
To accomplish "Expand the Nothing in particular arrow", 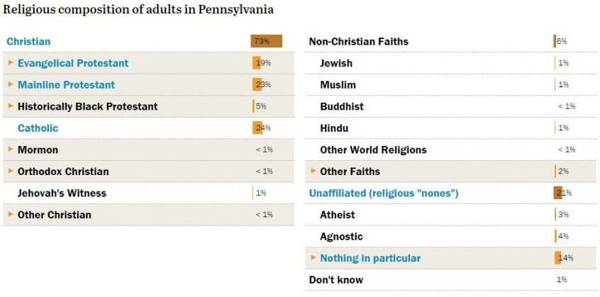I will (x=313, y=257).
